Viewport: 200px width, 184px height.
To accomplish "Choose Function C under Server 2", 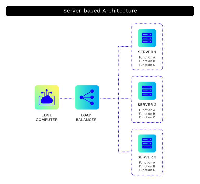I will pyautogui.click(x=147, y=117).
